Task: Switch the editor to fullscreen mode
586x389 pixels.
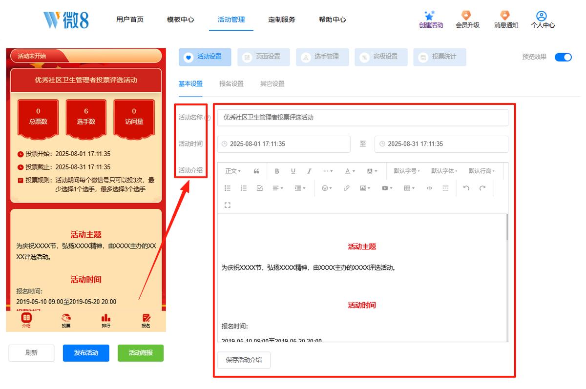Action: click(228, 205)
